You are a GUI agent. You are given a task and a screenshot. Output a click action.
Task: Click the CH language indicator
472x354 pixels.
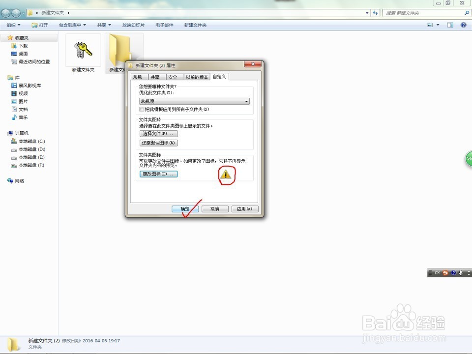pos(438,273)
